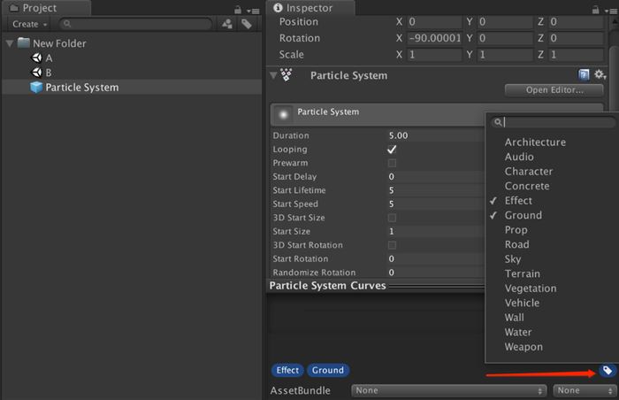The image size is (619, 400).
Task: Select the Vegetation label from the list
Action: click(x=531, y=288)
